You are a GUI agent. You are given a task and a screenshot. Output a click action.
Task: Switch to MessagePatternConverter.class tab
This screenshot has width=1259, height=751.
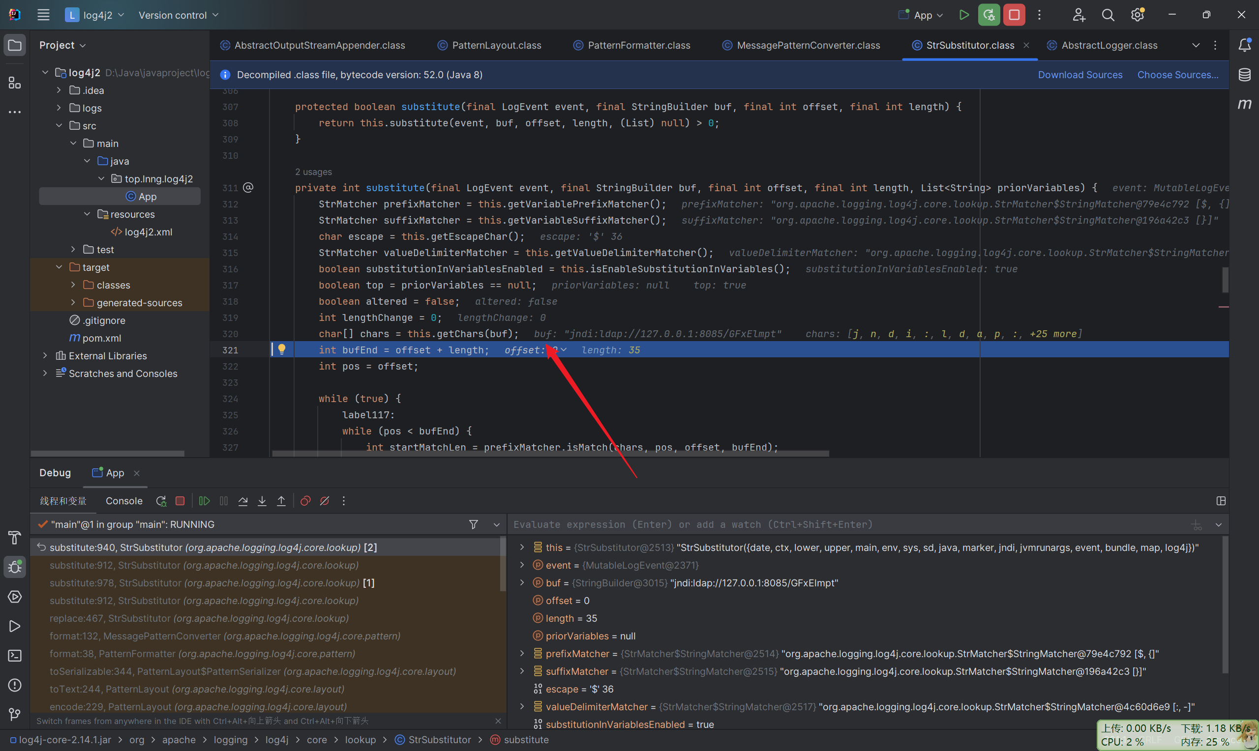(801, 45)
